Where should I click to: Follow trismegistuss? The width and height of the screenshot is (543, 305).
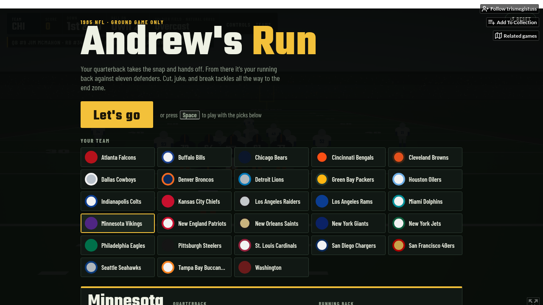tap(509, 9)
